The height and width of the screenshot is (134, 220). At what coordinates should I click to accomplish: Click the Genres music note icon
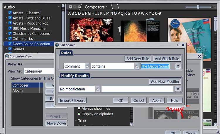coord(10,49)
